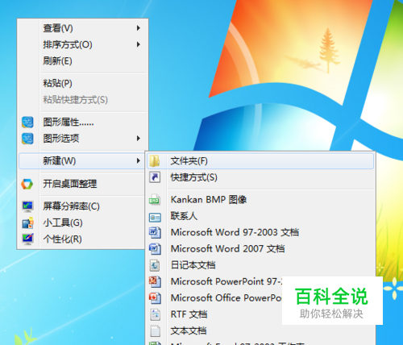Viewport: 403px width, 345px height.
Task: Select 排序方式(O) from the context menu
Action: tap(83, 44)
